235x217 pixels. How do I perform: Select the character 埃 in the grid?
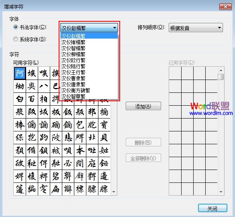32,73
